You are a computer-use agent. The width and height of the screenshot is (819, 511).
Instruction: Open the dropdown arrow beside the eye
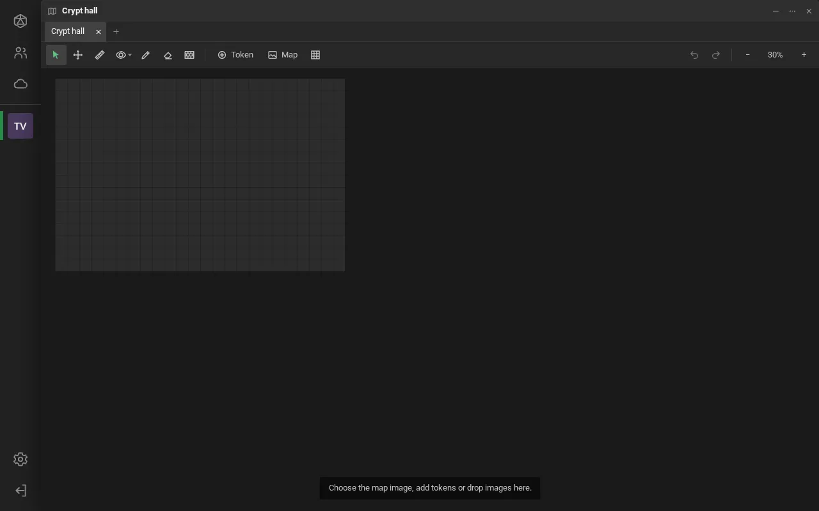tap(130, 55)
